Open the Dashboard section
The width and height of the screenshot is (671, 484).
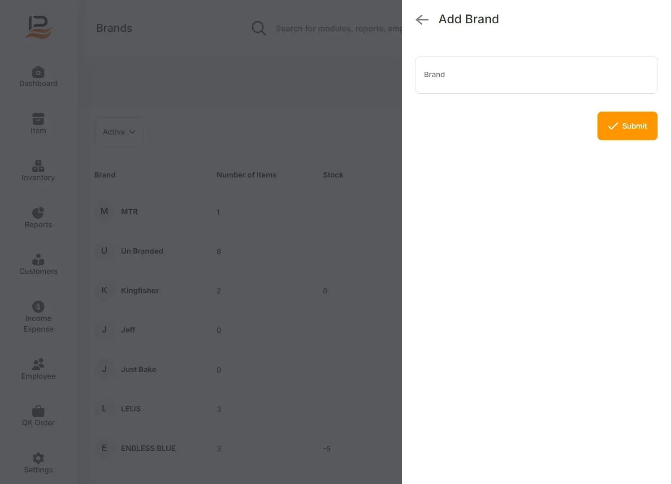pyautogui.click(x=39, y=77)
